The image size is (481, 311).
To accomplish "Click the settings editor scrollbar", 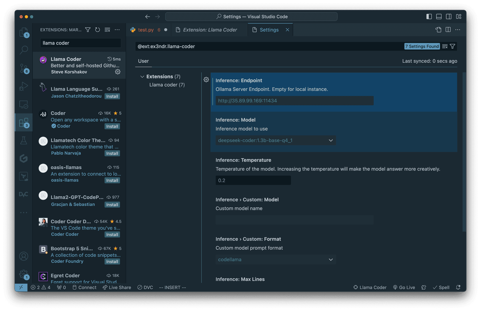I will click(464, 152).
